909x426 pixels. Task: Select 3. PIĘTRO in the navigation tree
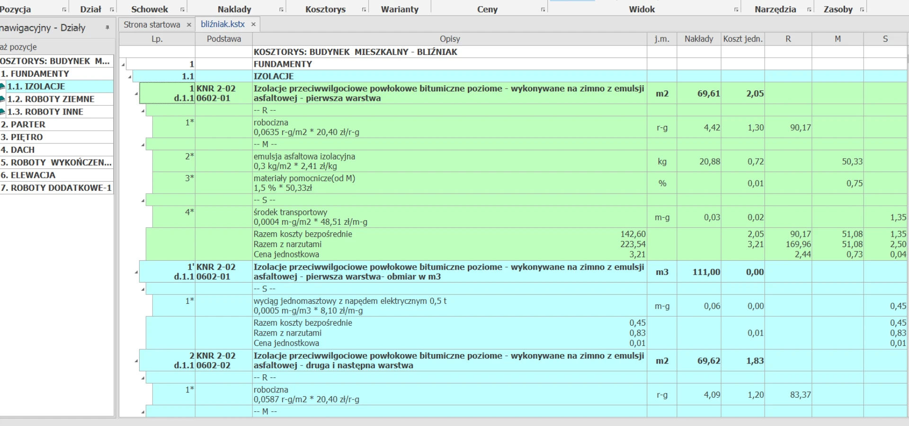coord(56,137)
